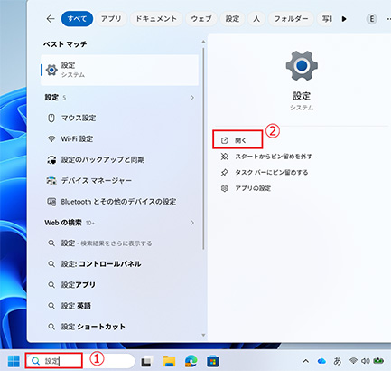Select web suggestion 設定アプリ
The height and width of the screenshot is (371, 391).
(x=120, y=285)
